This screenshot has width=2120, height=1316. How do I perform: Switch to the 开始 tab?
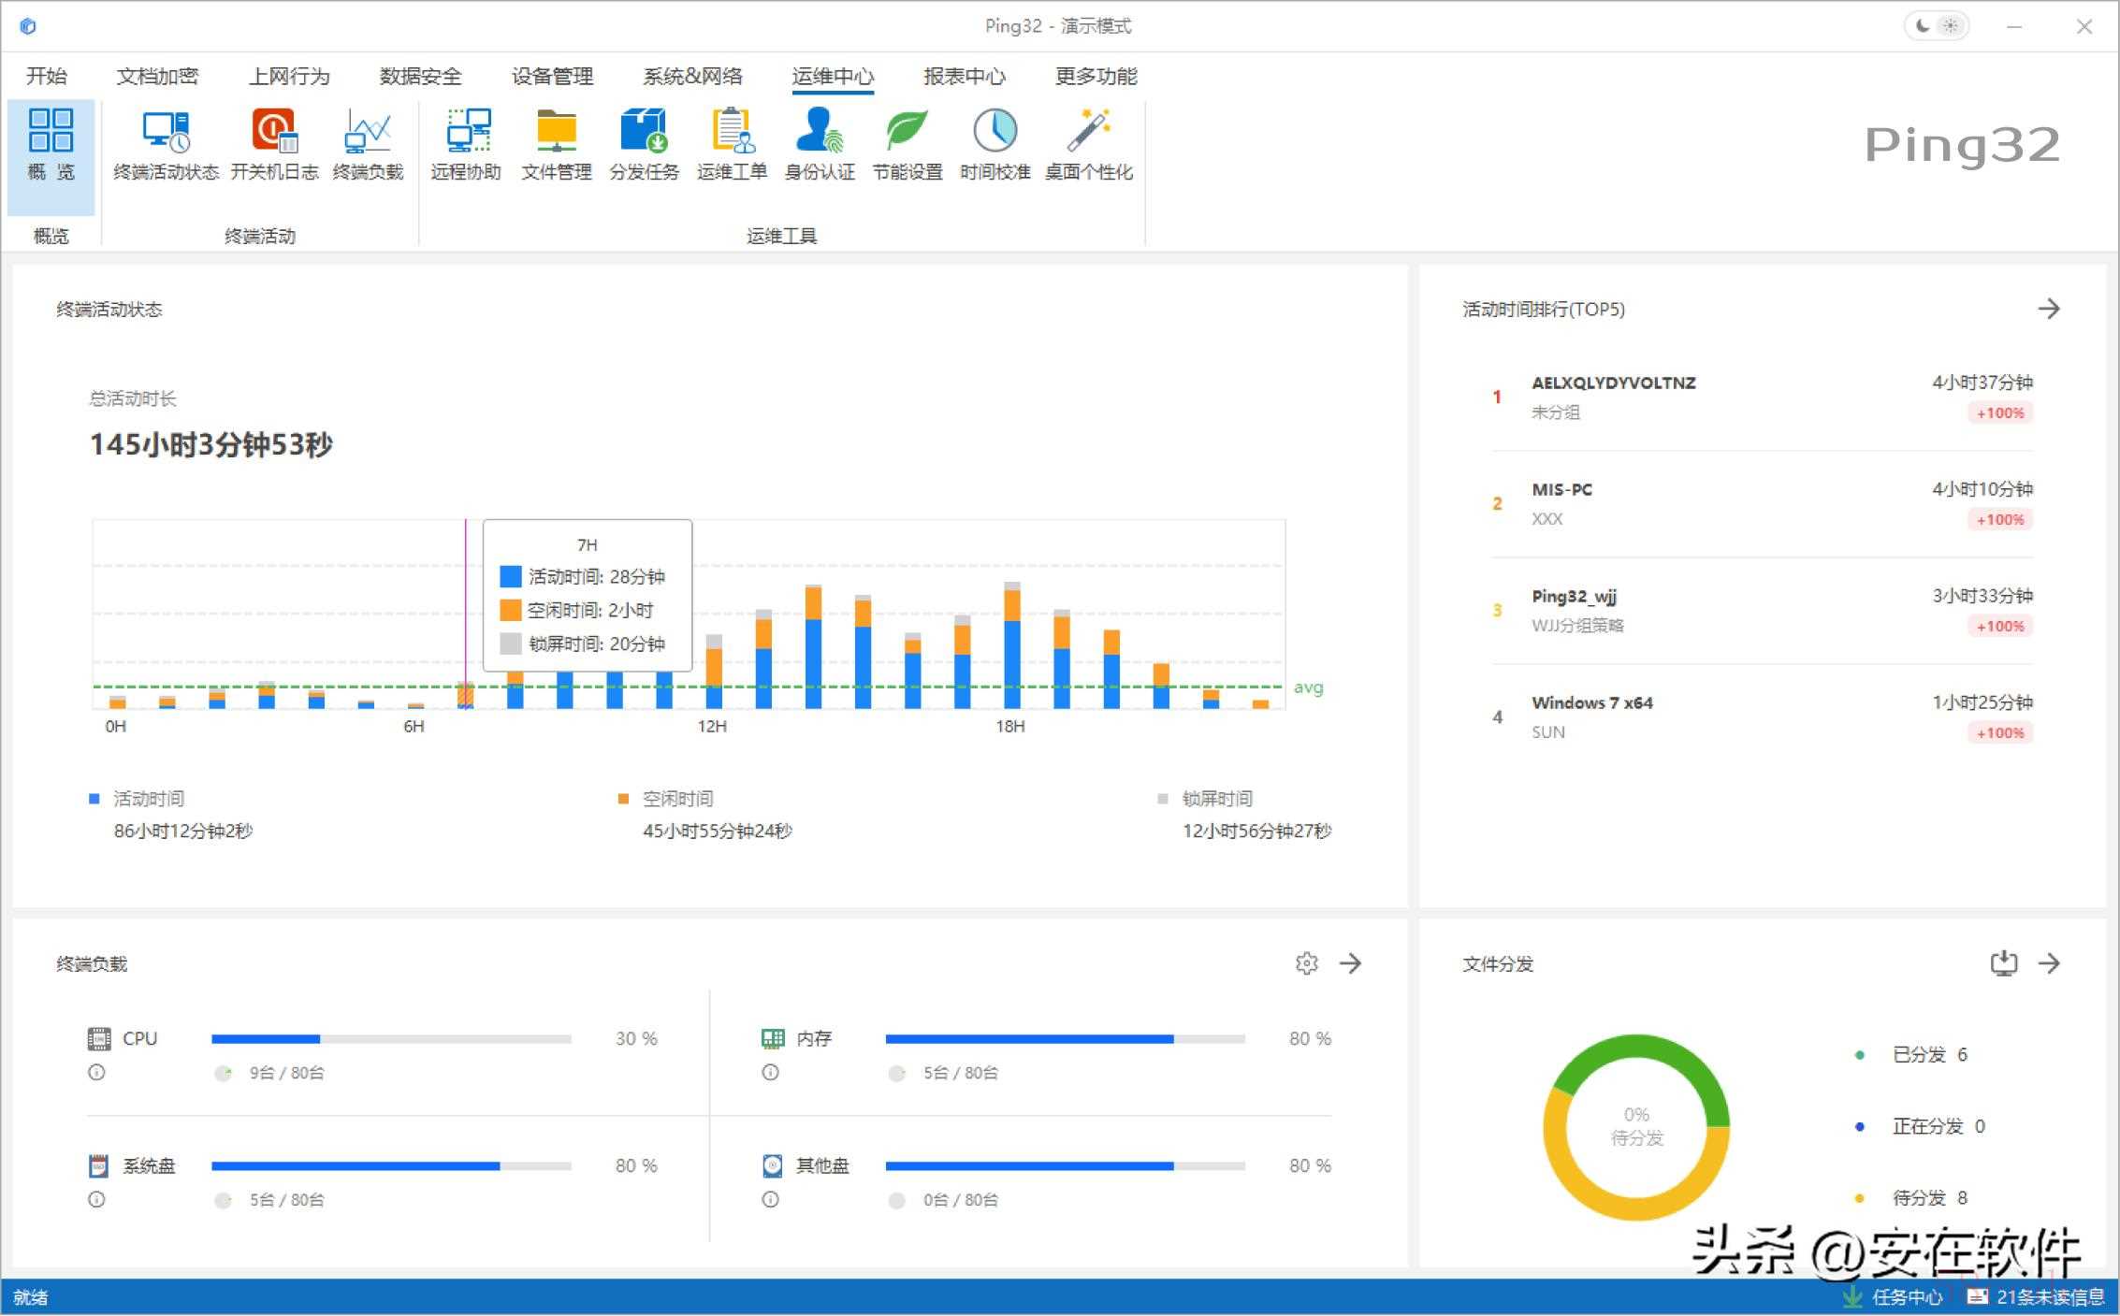[46, 76]
